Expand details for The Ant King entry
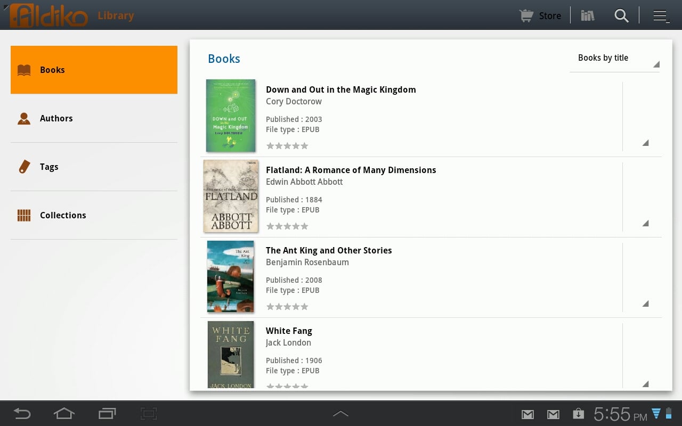 [x=645, y=304]
